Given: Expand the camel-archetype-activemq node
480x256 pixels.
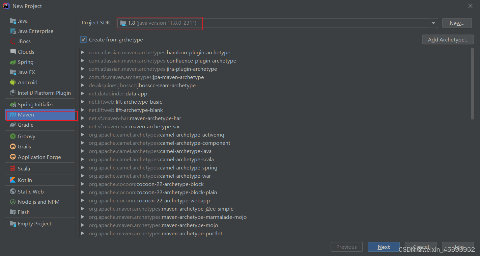Looking at the screenshot, I should coord(82,135).
